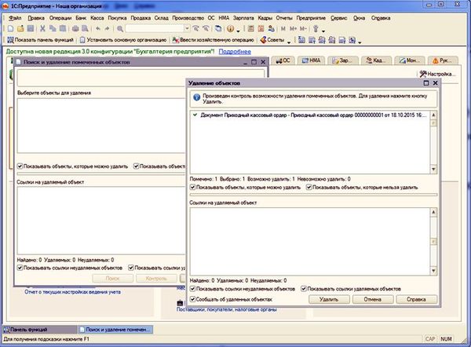Screen dimensions: 471x347
Task: Open Отчет о текущих настройках ведения учета link
Action: pyautogui.click(x=72, y=292)
